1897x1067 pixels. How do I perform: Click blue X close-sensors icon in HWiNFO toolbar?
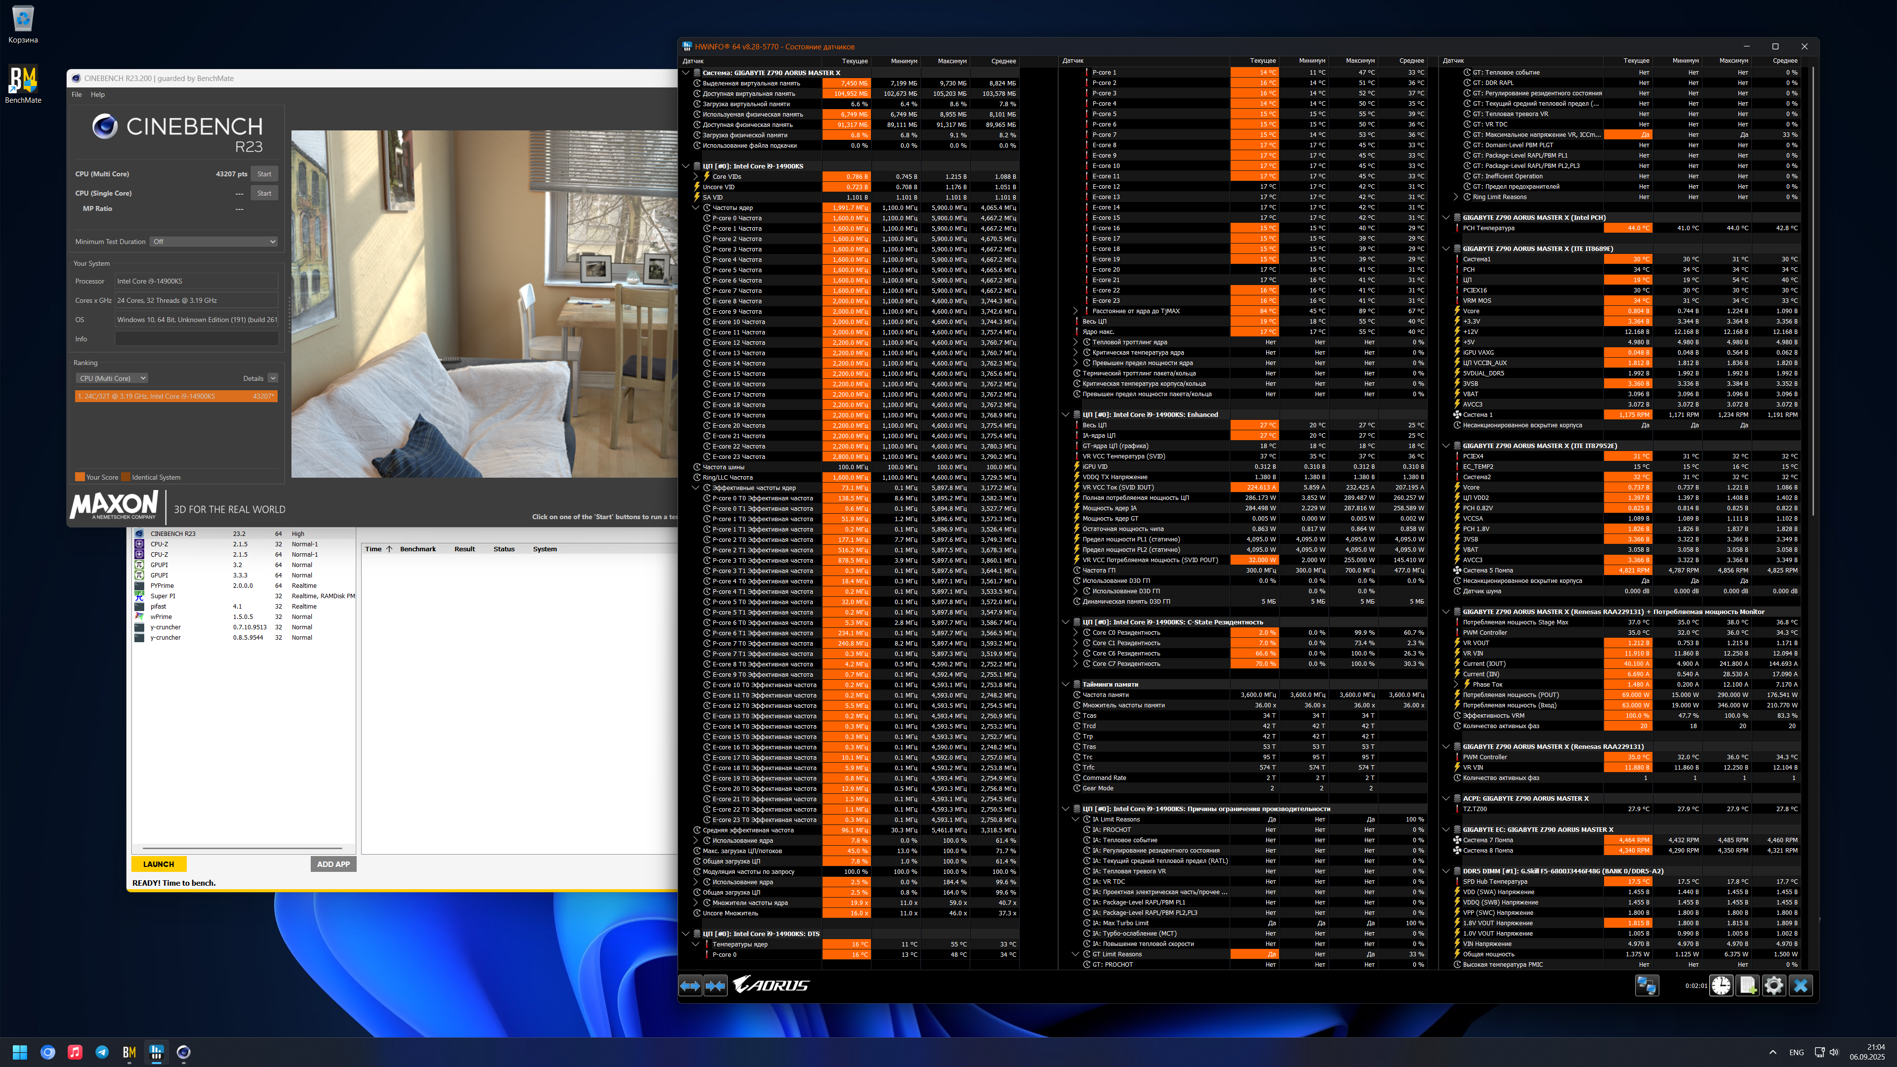pos(1801,985)
